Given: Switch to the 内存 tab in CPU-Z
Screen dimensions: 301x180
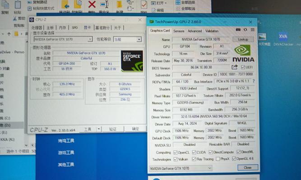Looking at the screenshot, I should [62, 28].
